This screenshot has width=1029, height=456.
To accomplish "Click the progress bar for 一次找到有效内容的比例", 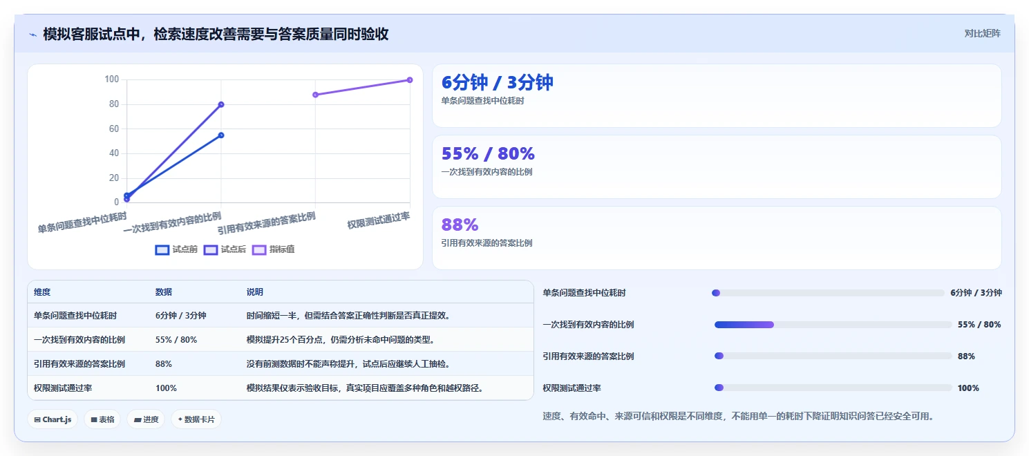I will 833,325.
